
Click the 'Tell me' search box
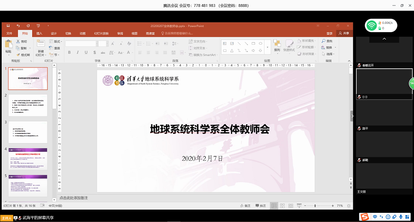[x=177, y=33]
